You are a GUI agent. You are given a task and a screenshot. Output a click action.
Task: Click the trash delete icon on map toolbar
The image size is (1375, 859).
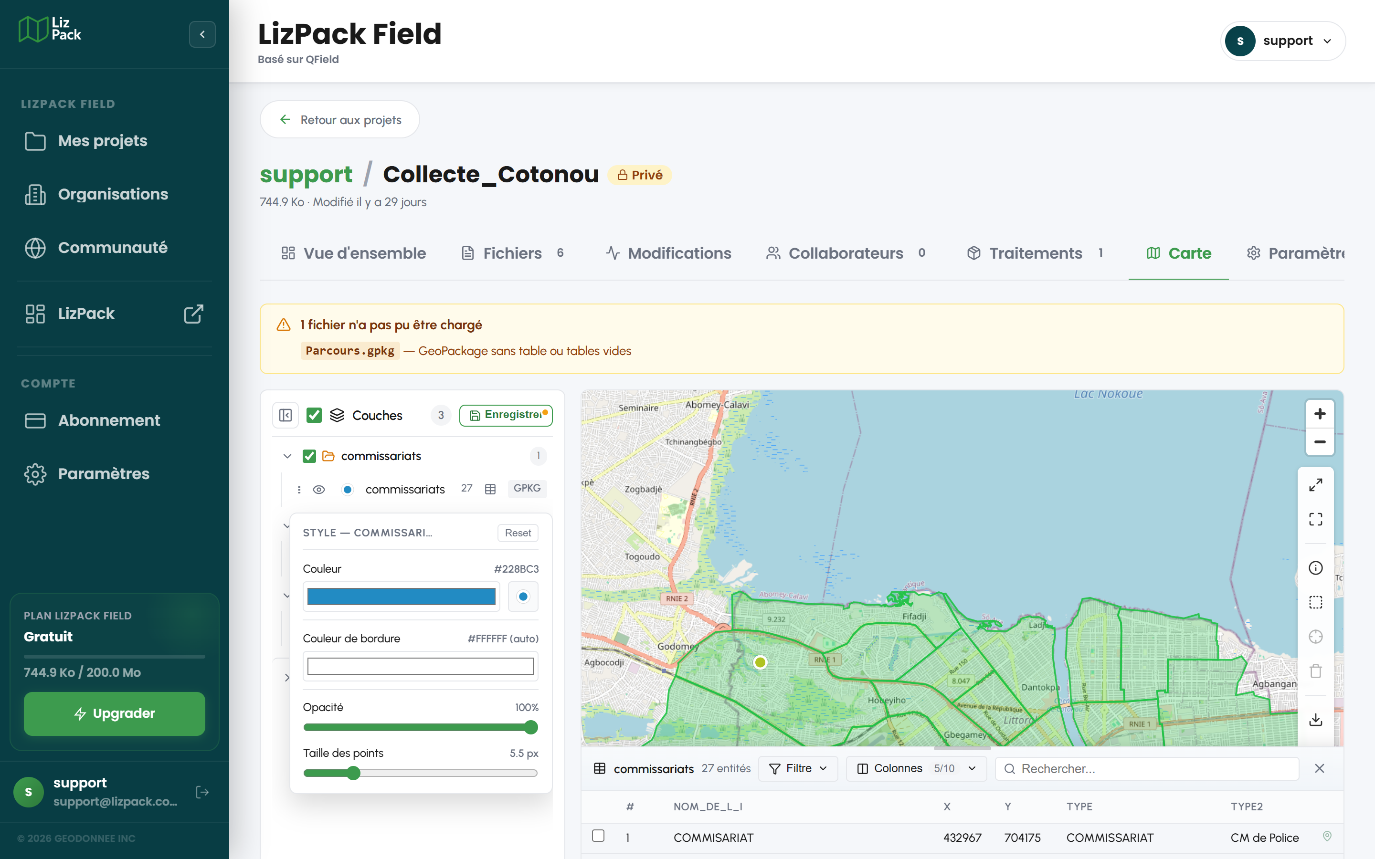point(1315,671)
